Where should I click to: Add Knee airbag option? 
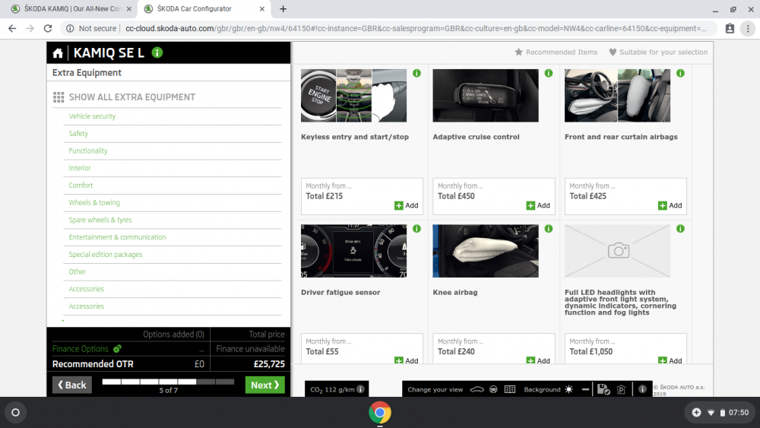click(x=538, y=360)
